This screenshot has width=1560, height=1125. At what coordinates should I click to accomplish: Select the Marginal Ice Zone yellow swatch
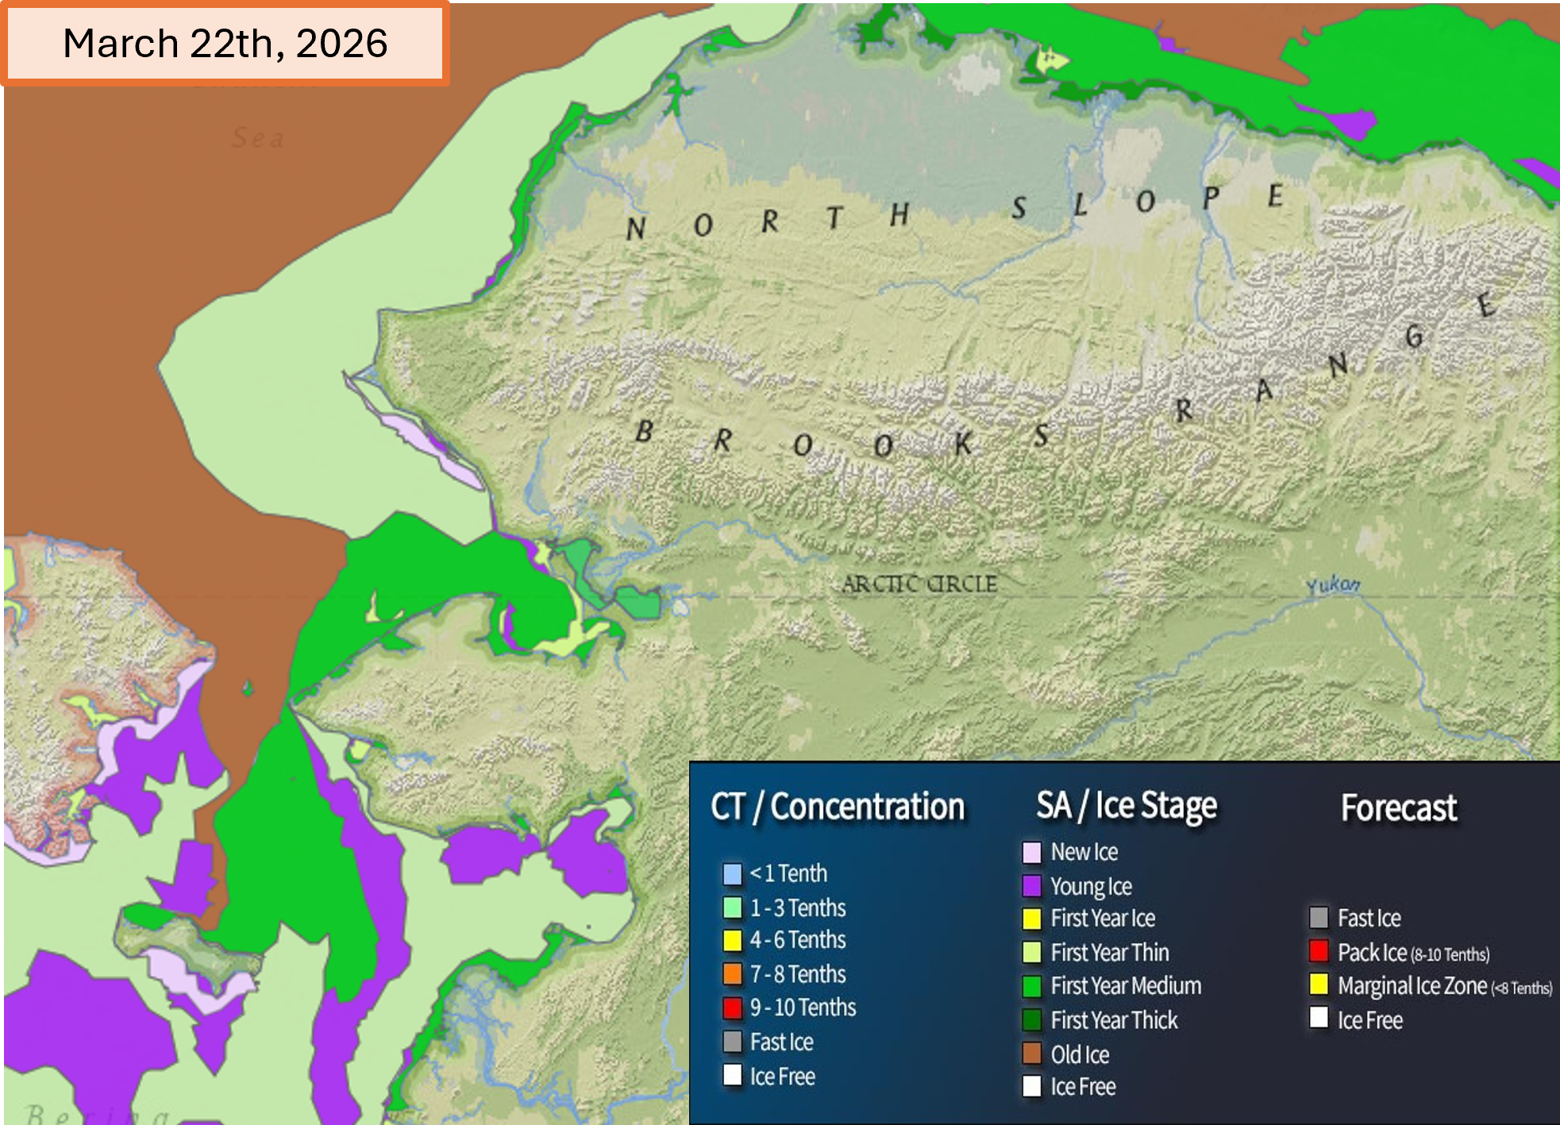click(x=1319, y=985)
